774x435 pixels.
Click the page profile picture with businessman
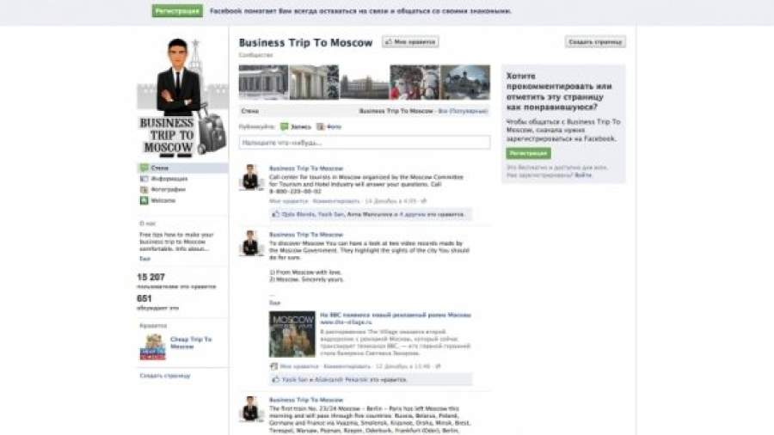[182, 98]
